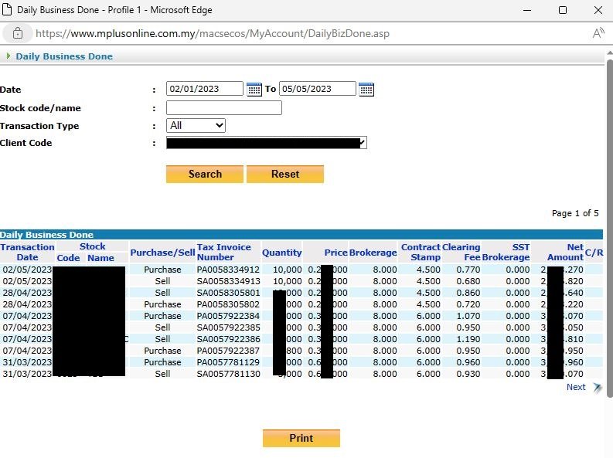Click the green arrow beside Daily Business Done

pyautogui.click(x=9, y=56)
